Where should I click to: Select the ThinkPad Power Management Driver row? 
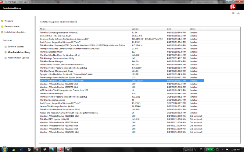[x=122, y=71]
